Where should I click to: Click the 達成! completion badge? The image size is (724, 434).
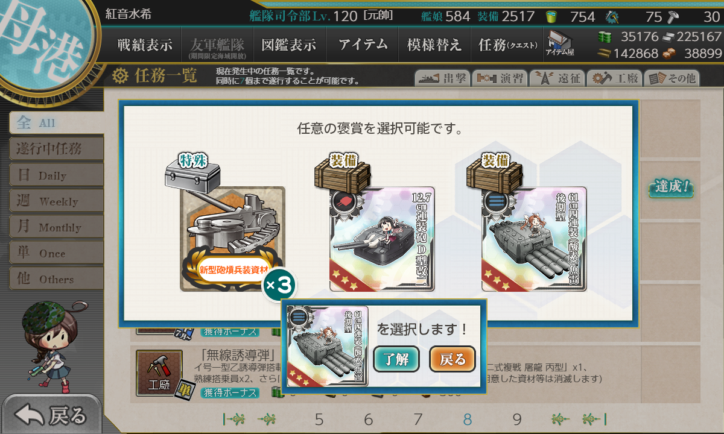pyautogui.click(x=671, y=186)
